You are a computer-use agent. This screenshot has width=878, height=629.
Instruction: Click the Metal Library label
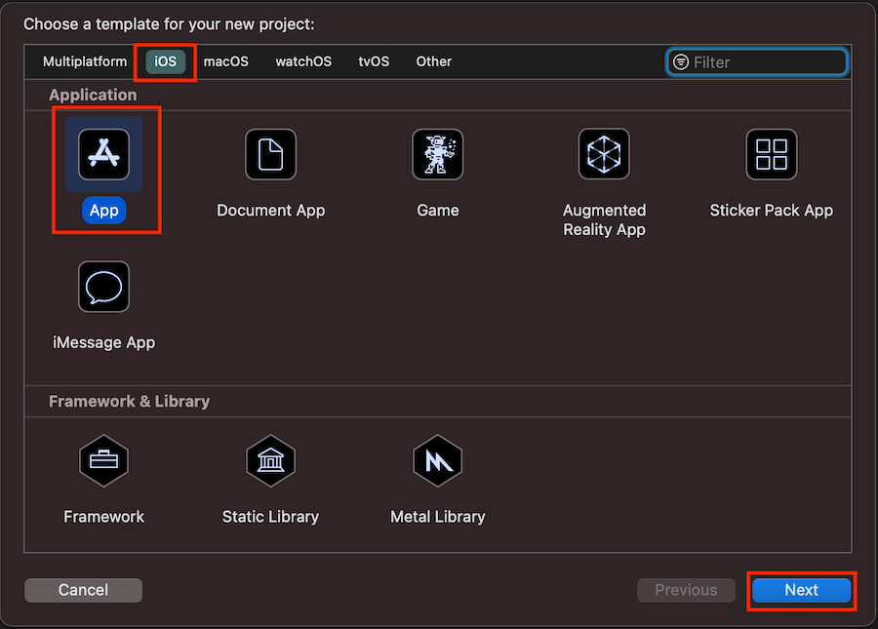(x=437, y=517)
